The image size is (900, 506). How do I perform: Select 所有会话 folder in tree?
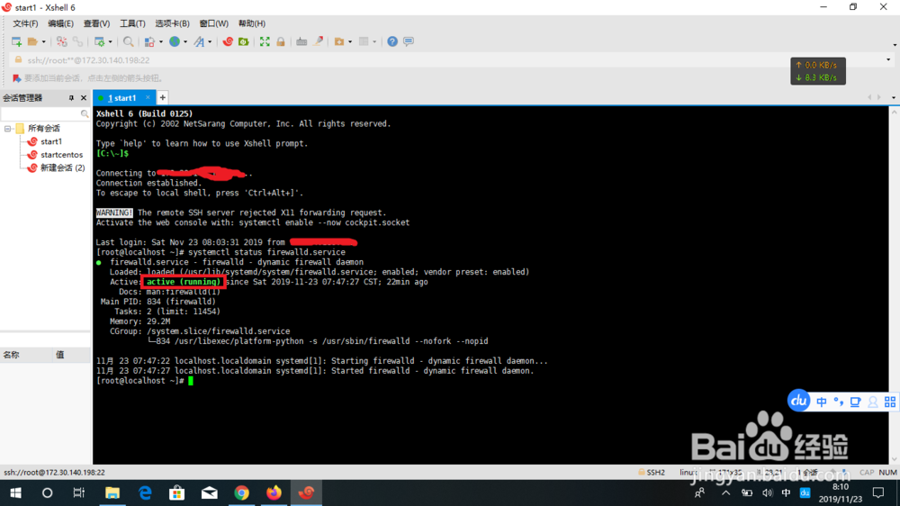point(43,128)
